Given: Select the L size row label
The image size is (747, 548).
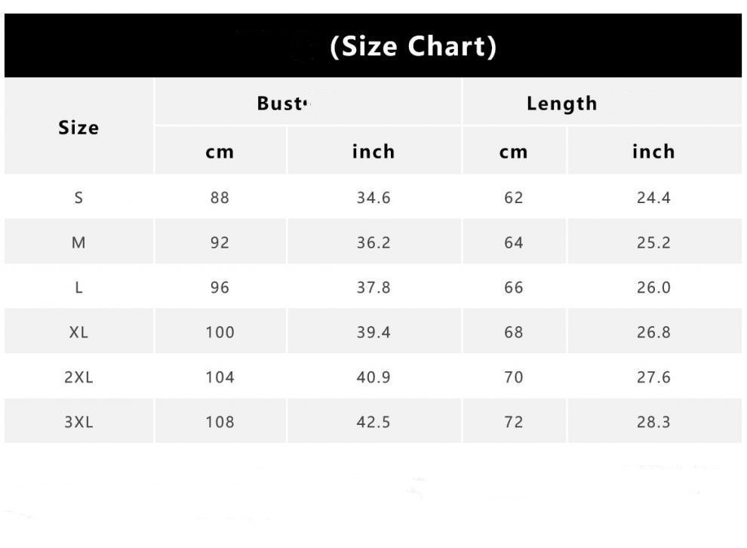Looking at the screenshot, I should 78,288.
